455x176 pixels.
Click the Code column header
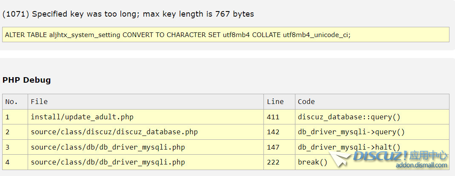[306, 101]
